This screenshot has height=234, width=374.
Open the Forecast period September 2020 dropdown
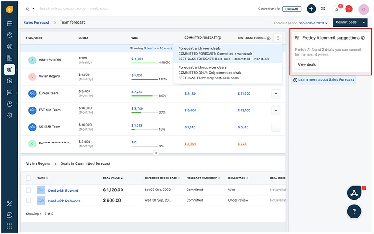313,23
